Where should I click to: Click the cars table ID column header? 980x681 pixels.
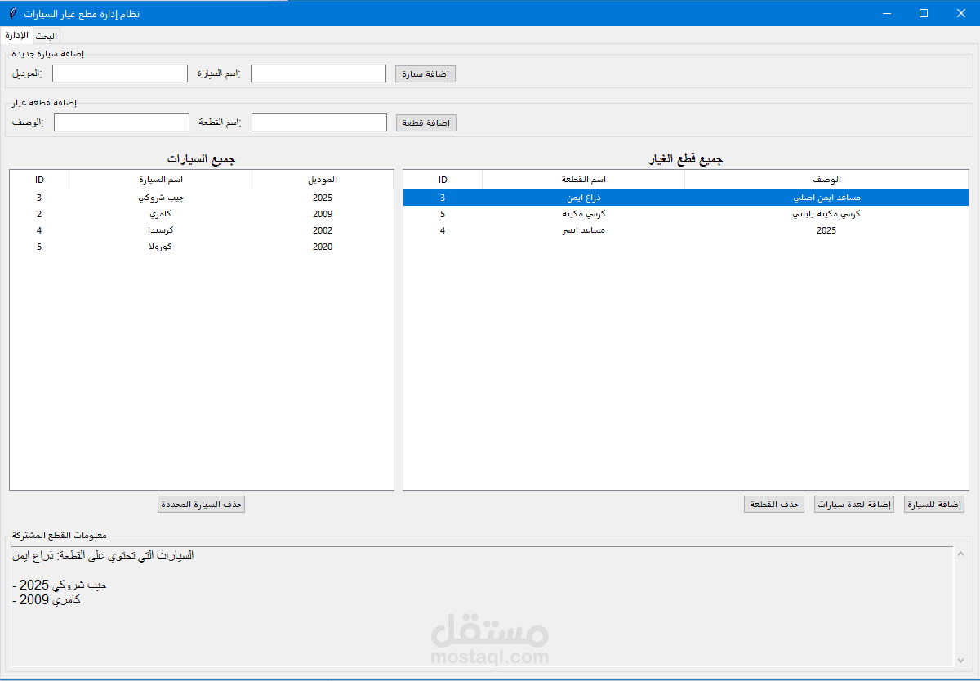coord(39,180)
